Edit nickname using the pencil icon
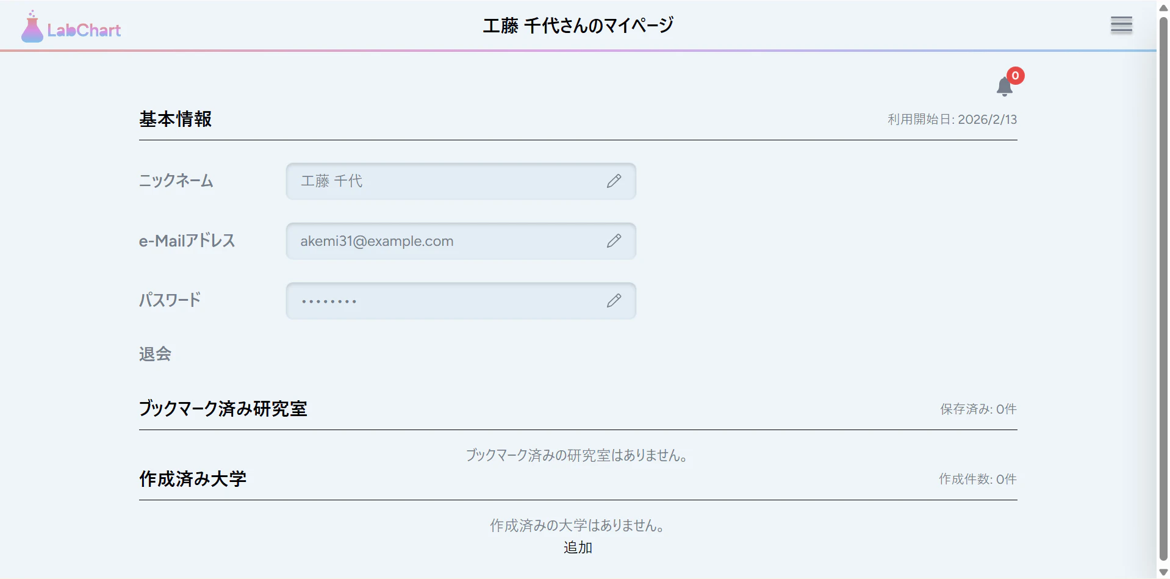 [x=614, y=181]
